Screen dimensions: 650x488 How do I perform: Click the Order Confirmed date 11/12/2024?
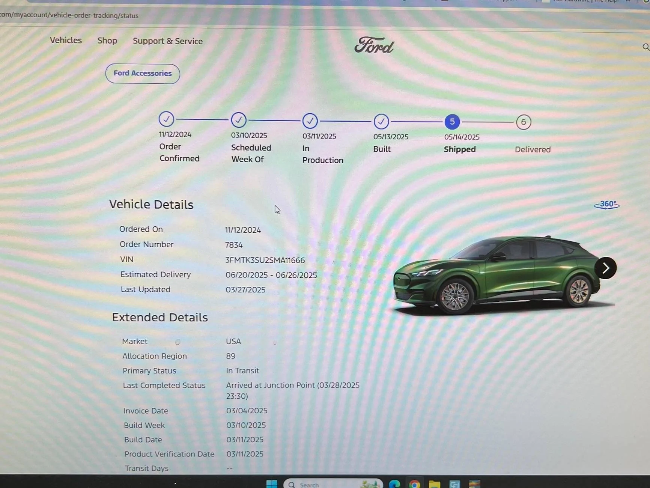pyautogui.click(x=175, y=134)
